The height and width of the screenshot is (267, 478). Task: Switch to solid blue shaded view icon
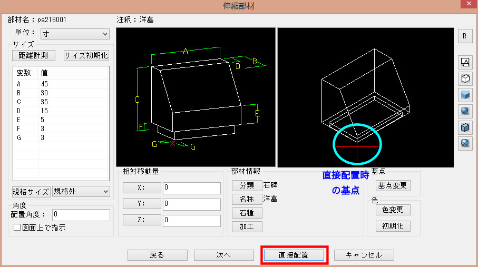465,95
